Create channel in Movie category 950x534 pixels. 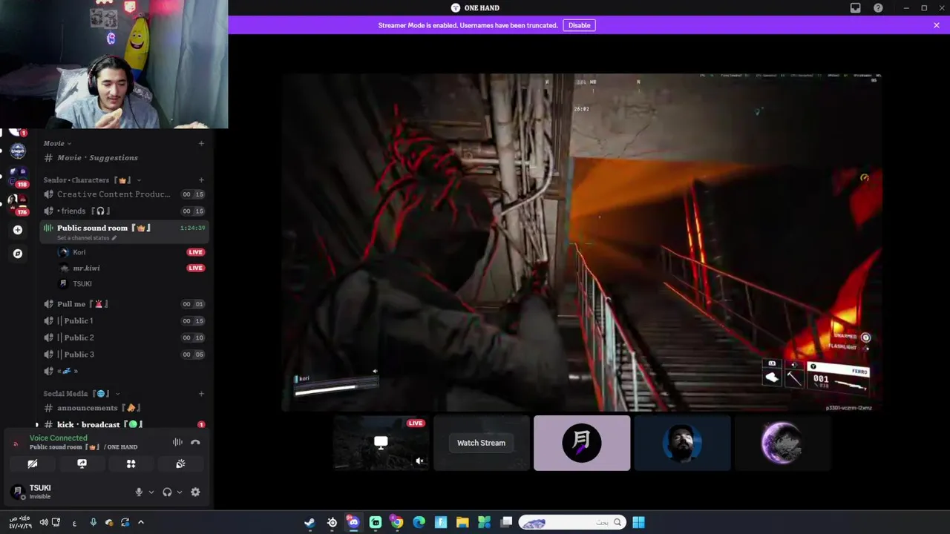click(x=201, y=143)
